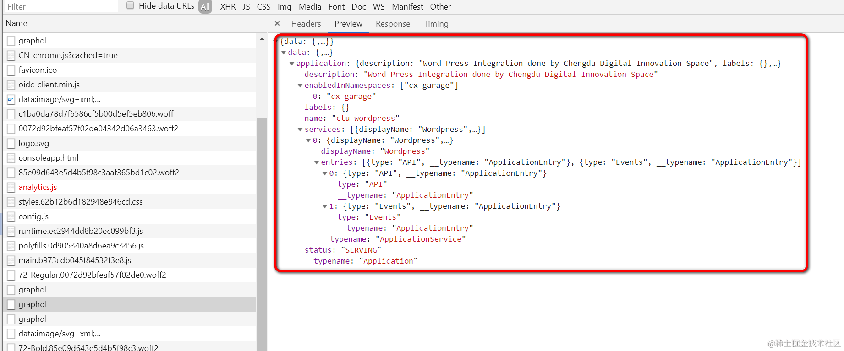Select the first graphql request
Image resolution: width=844 pixels, height=351 pixels.
click(130, 41)
